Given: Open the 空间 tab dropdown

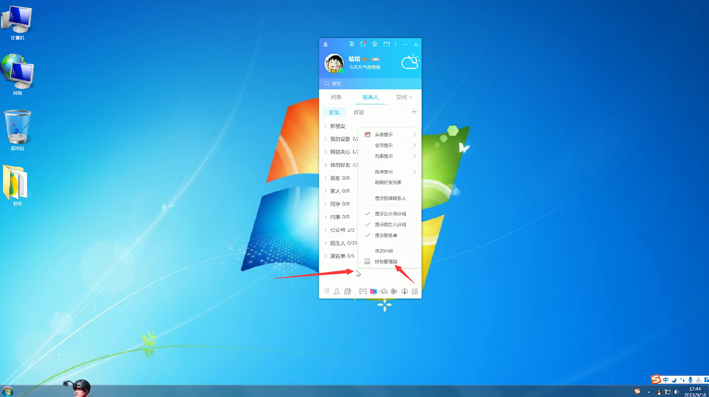Looking at the screenshot, I should (x=404, y=97).
